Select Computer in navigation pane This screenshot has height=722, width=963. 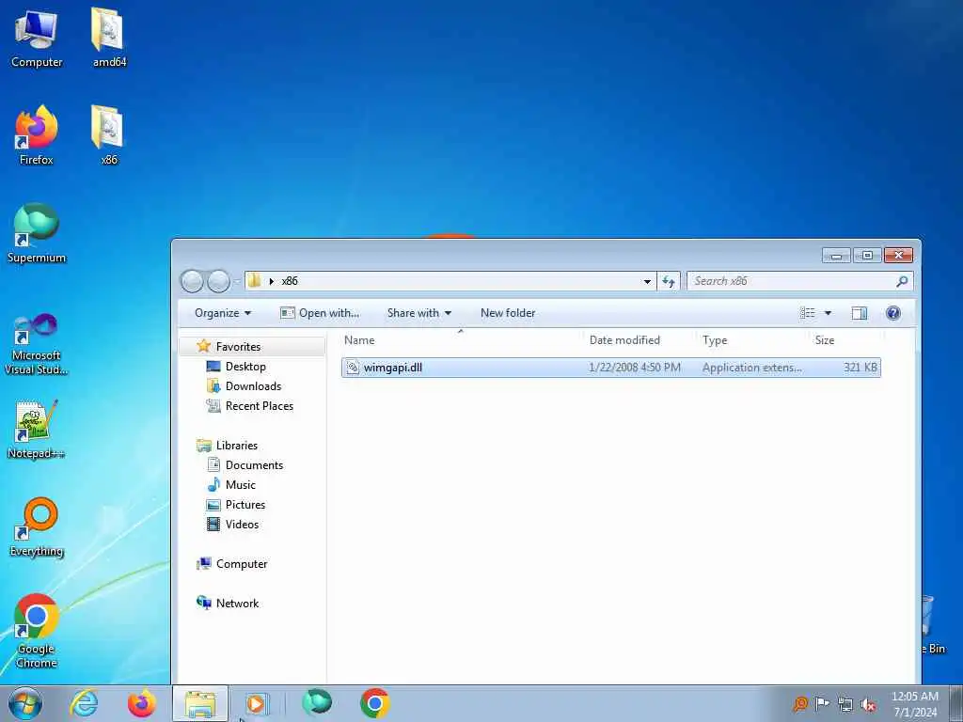point(241,564)
